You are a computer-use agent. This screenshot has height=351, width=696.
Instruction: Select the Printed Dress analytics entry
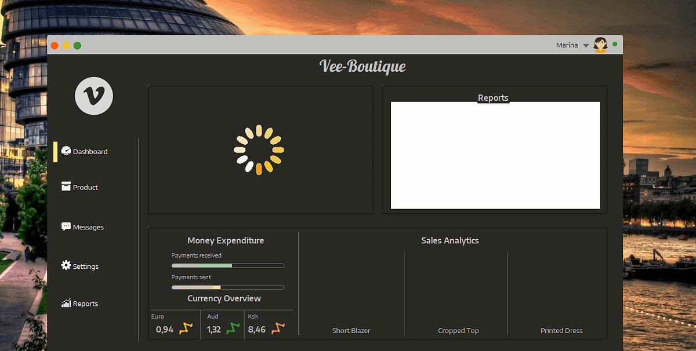561,330
